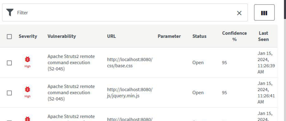Sort by the Last Seen column header

(263, 36)
